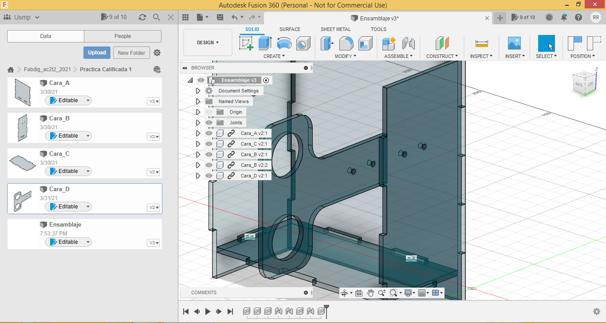Expand the Document Settings tree node
This screenshot has width=606, height=323.
click(198, 91)
